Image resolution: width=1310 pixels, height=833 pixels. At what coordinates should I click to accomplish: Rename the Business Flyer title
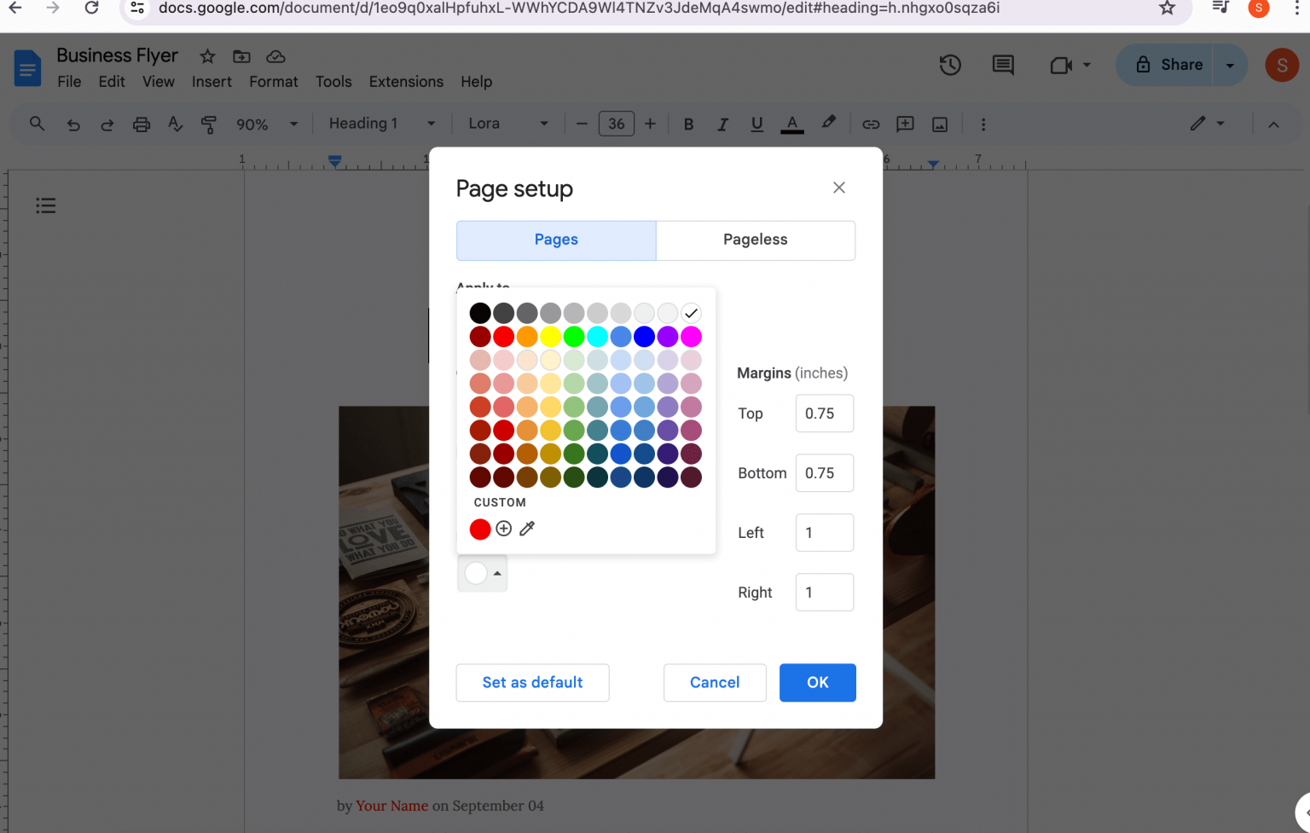click(x=118, y=55)
